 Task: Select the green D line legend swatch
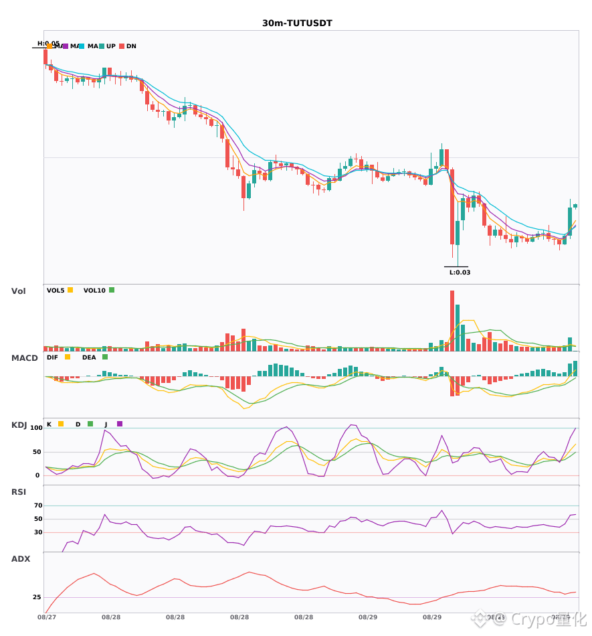[90, 424]
